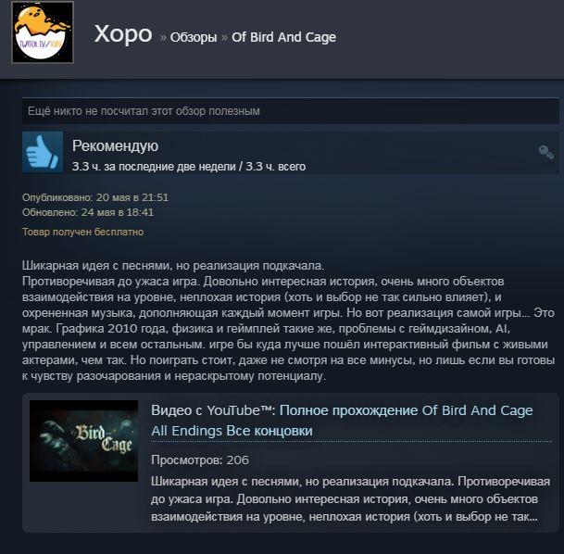Click the key activation icon

pyautogui.click(x=545, y=153)
